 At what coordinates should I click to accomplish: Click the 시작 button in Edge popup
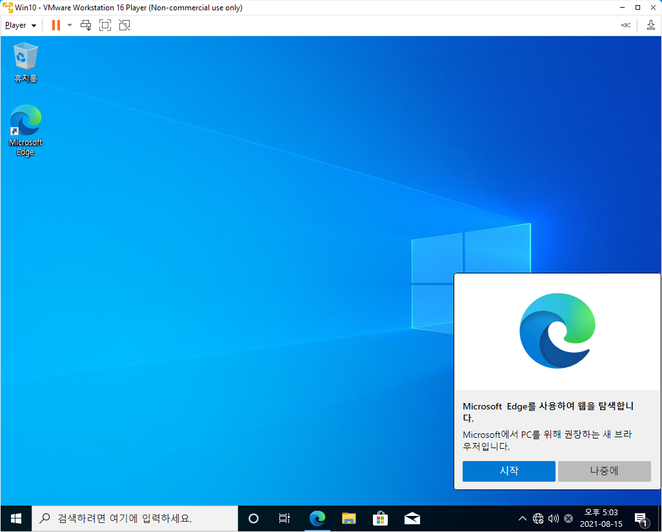pos(508,471)
